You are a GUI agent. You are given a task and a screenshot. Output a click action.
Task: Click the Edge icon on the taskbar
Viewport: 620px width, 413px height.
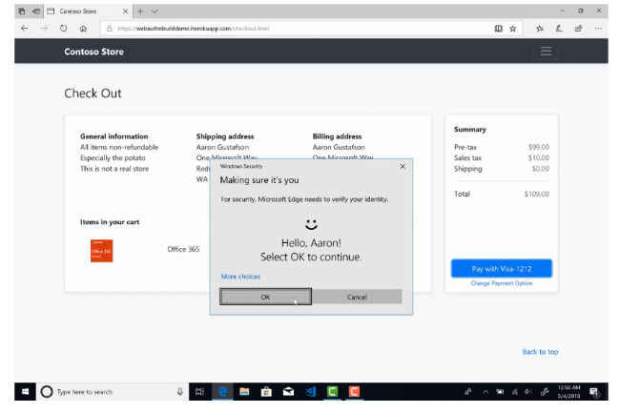222,392
